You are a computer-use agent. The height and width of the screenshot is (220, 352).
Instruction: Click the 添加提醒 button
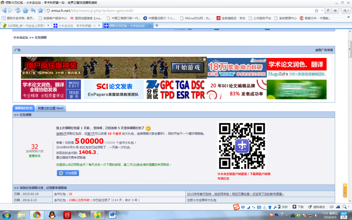click(68, 173)
